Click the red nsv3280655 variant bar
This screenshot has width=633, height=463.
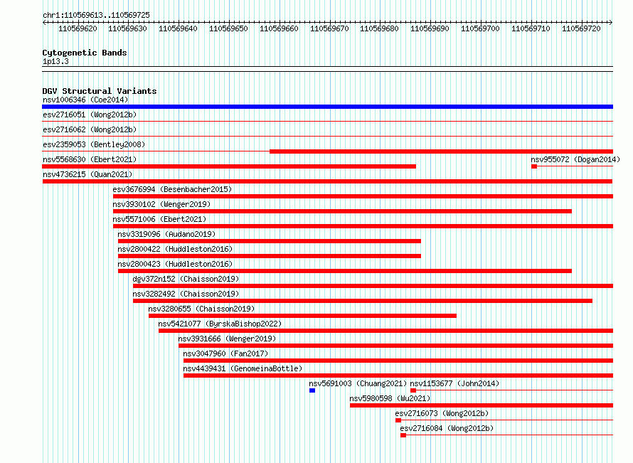pyautogui.click(x=302, y=316)
